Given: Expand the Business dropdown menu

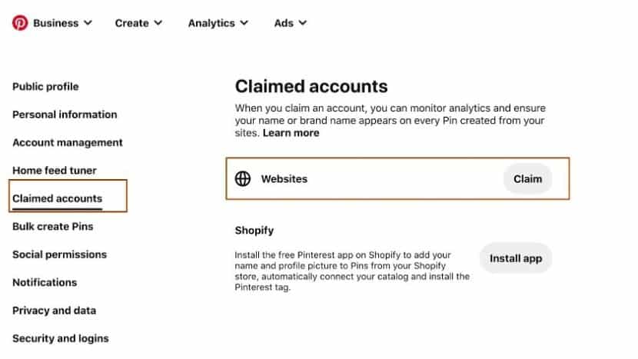Looking at the screenshot, I should [61, 23].
